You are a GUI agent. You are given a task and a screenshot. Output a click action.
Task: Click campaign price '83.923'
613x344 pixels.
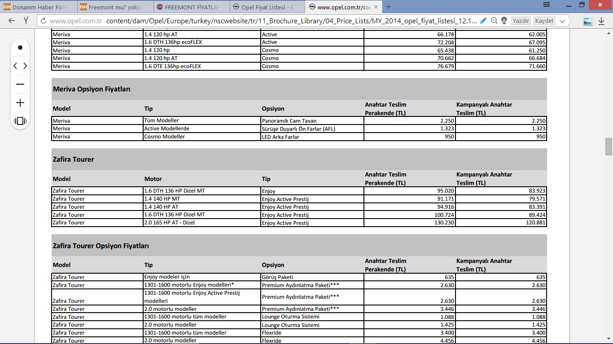501,191
